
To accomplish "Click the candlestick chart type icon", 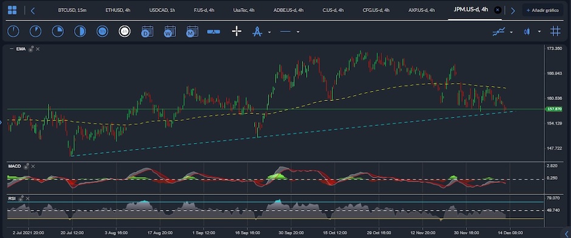I will 527,32.
